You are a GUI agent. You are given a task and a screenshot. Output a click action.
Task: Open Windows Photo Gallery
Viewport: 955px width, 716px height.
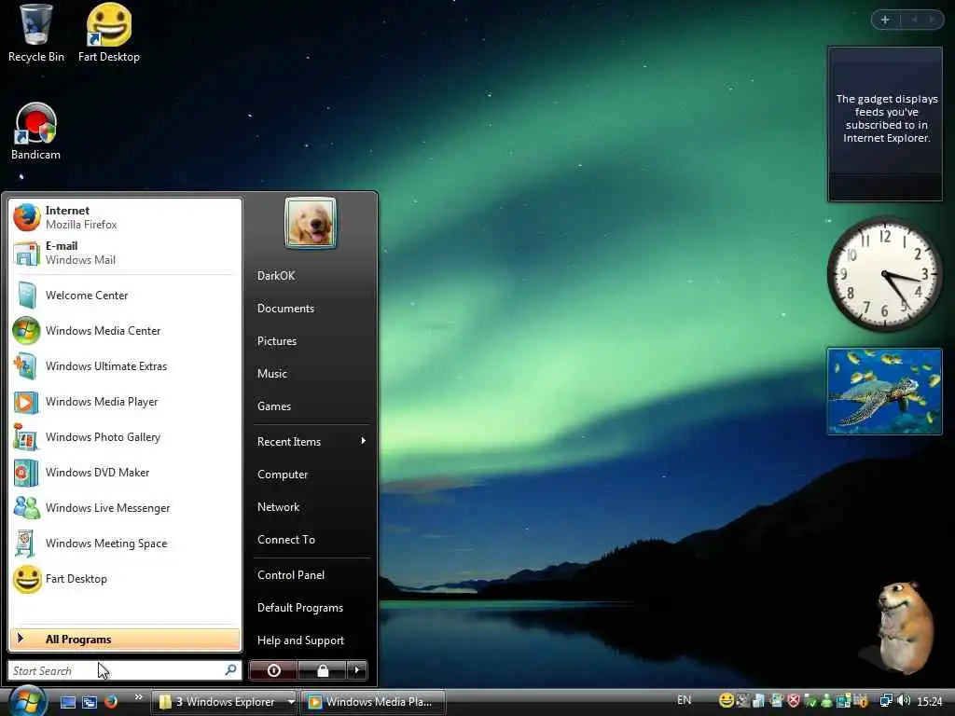(x=125, y=437)
